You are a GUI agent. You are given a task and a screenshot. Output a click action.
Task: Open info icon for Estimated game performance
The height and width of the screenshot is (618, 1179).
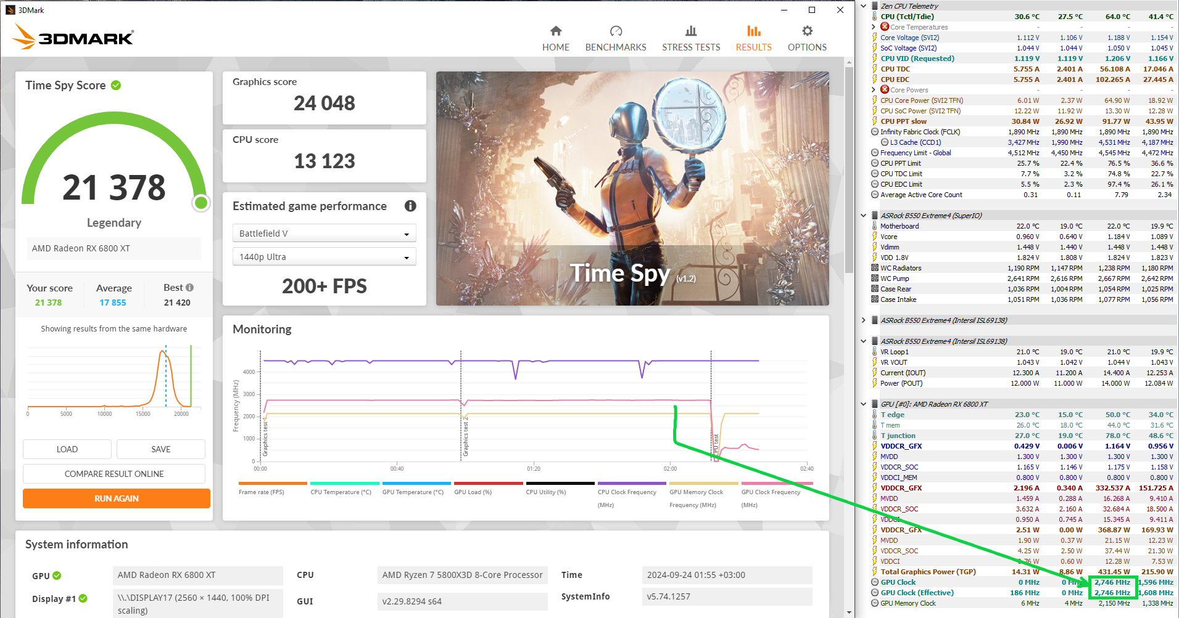[410, 206]
